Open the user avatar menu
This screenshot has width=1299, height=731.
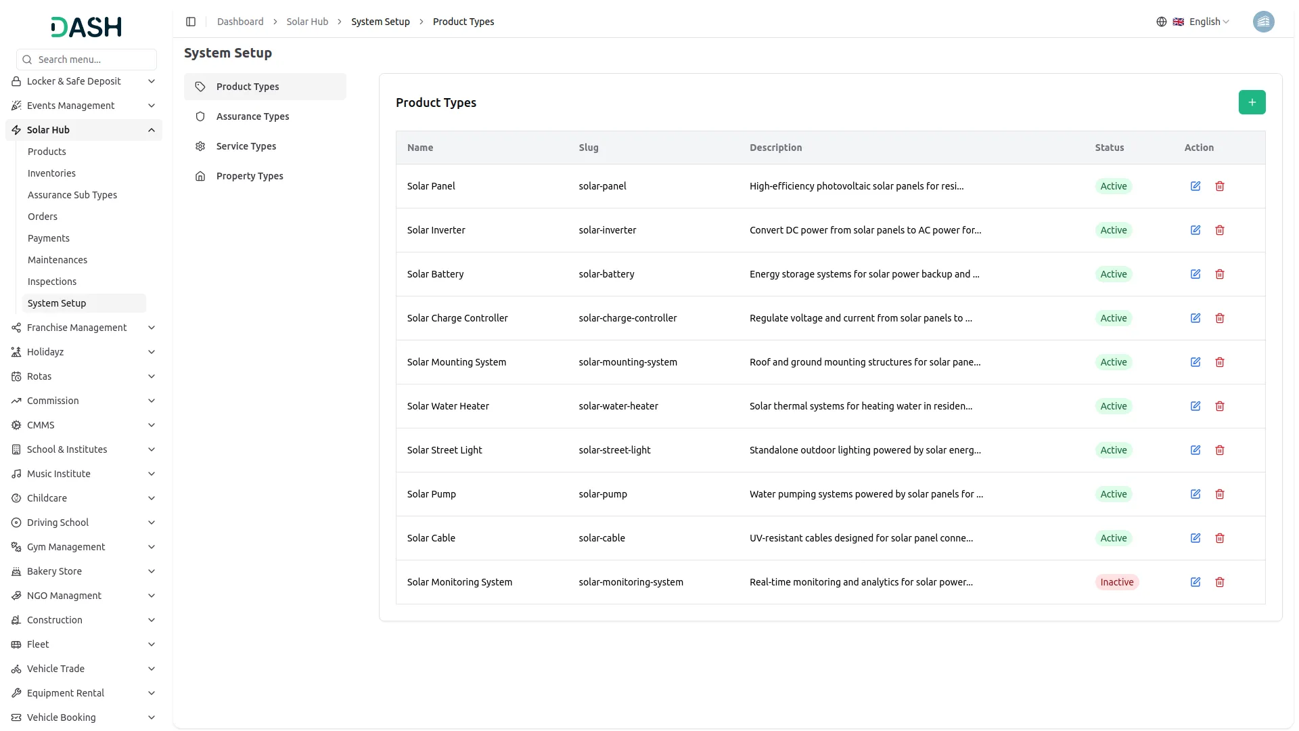coord(1263,22)
